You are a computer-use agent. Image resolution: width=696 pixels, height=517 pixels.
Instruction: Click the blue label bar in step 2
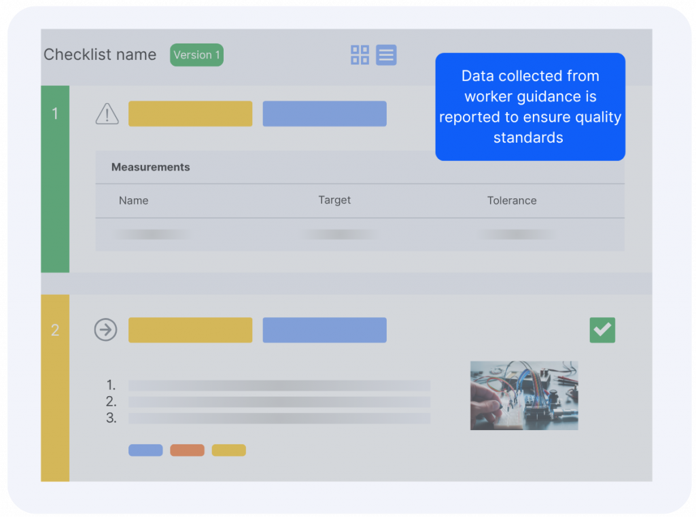tap(324, 330)
